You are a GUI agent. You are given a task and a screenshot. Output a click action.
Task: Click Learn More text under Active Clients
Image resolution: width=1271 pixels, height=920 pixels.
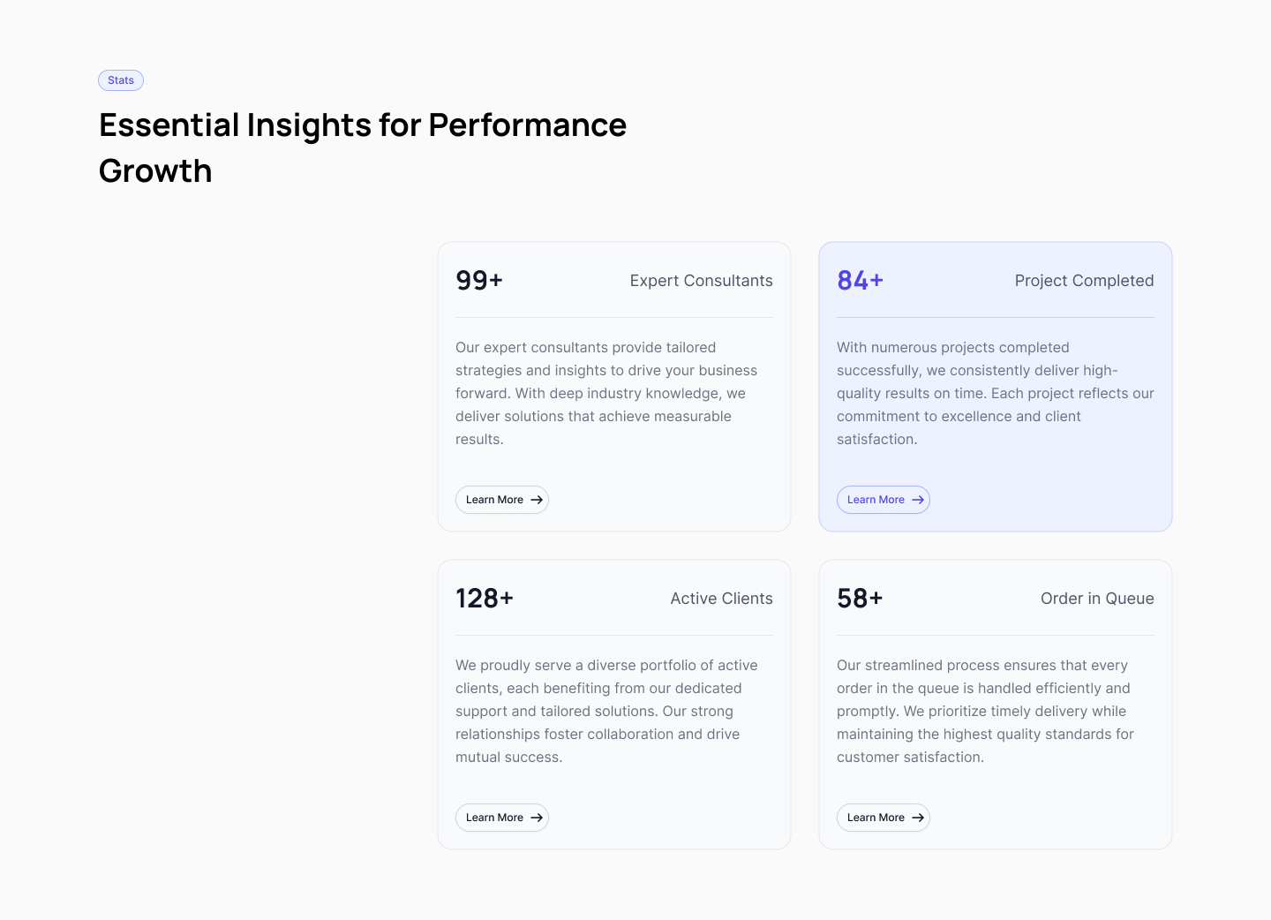(494, 818)
